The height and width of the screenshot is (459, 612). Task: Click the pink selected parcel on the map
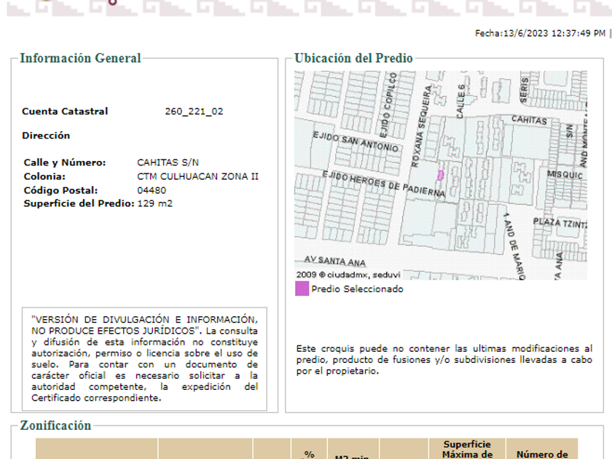point(440,175)
